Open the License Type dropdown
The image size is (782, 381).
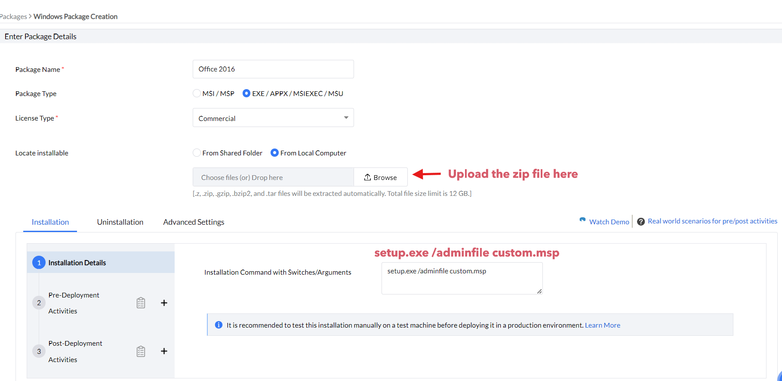[273, 118]
